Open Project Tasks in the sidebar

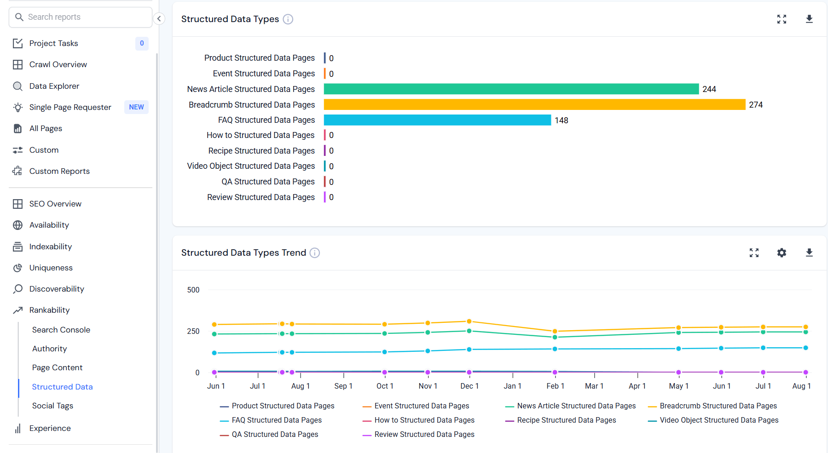53,43
